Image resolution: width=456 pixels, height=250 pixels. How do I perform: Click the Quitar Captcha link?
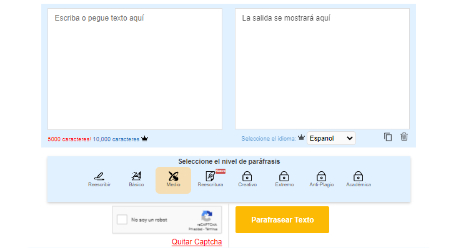point(196,242)
